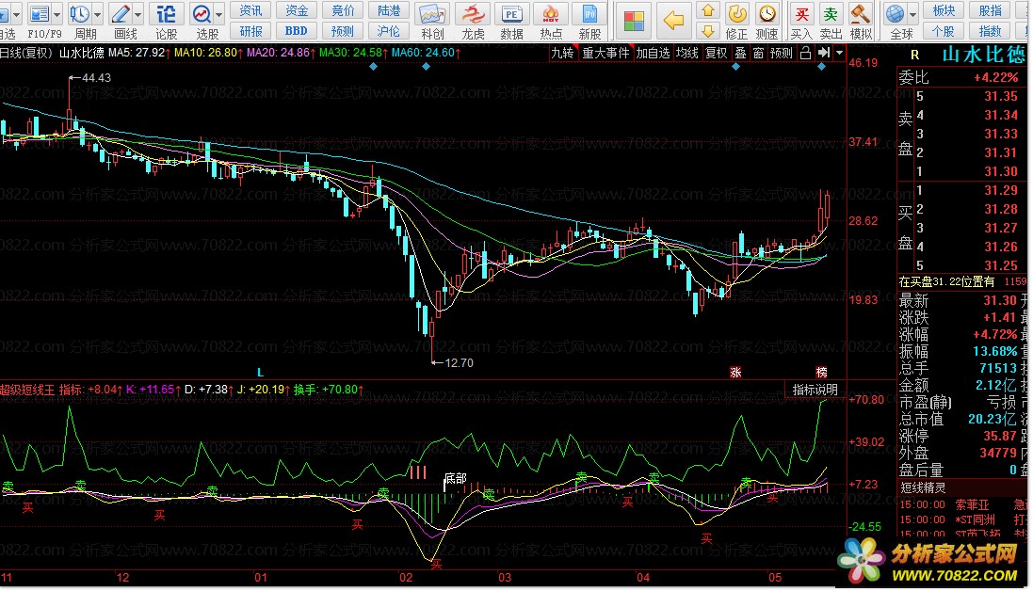Click 加自选 to add to watchlist
Viewport: 1033px width, 591px height.
[x=653, y=53]
